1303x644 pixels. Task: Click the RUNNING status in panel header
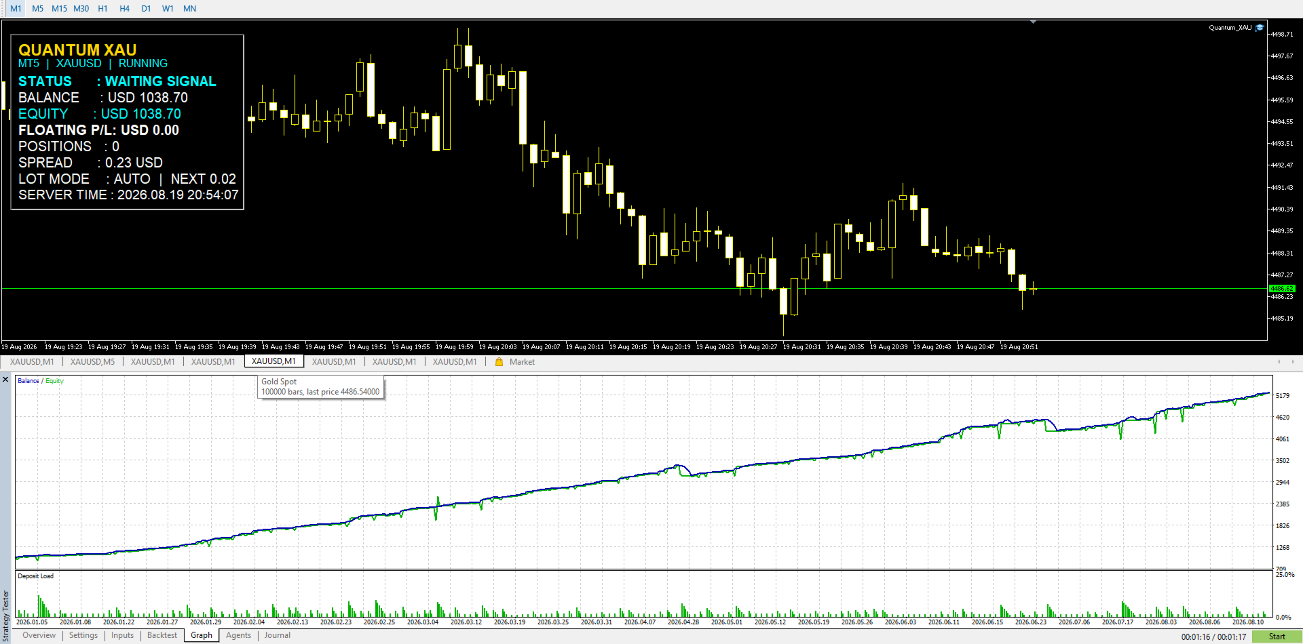[x=143, y=63]
